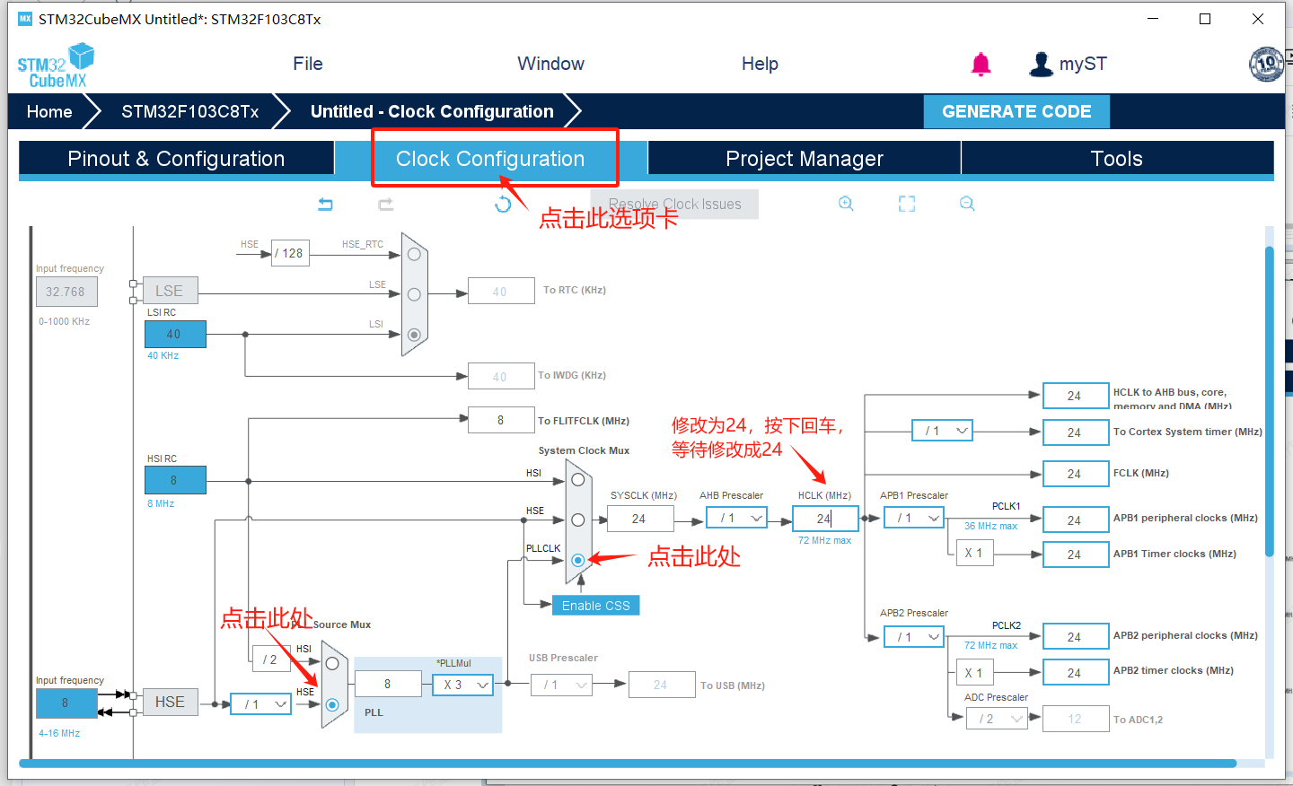Viewport: 1293px width, 786px height.
Task: Switch to the Project Manager tab
Action: tap(805, 159)
